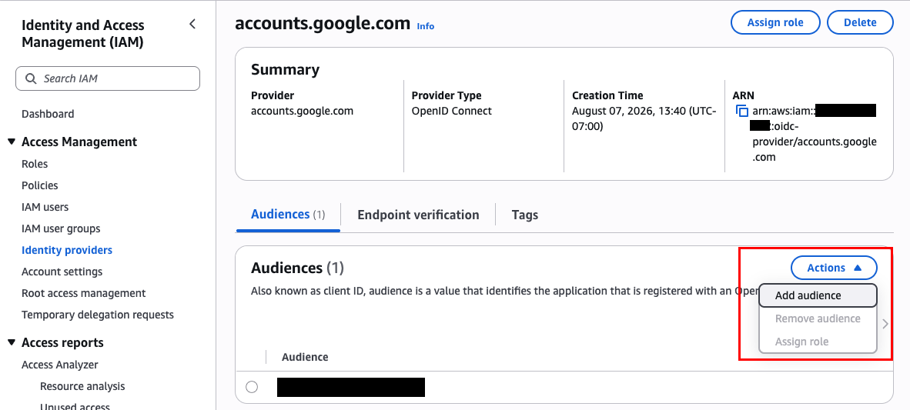Click the OpenID Connect provider type
This screenshot has height=410, width=910.
click(x=451, y=111)
